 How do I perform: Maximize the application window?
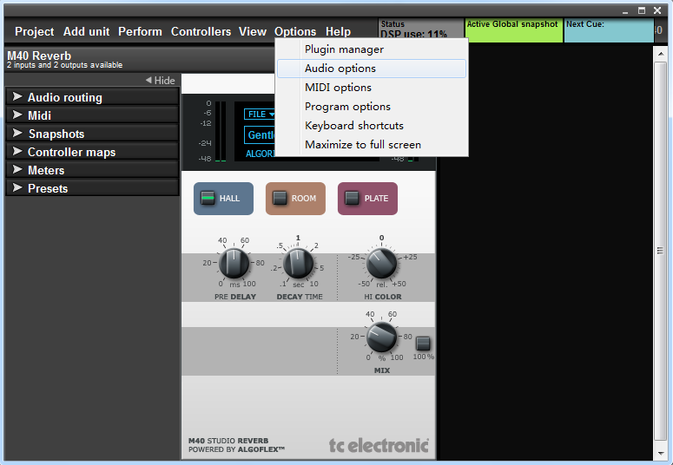(x=642, y=10)
